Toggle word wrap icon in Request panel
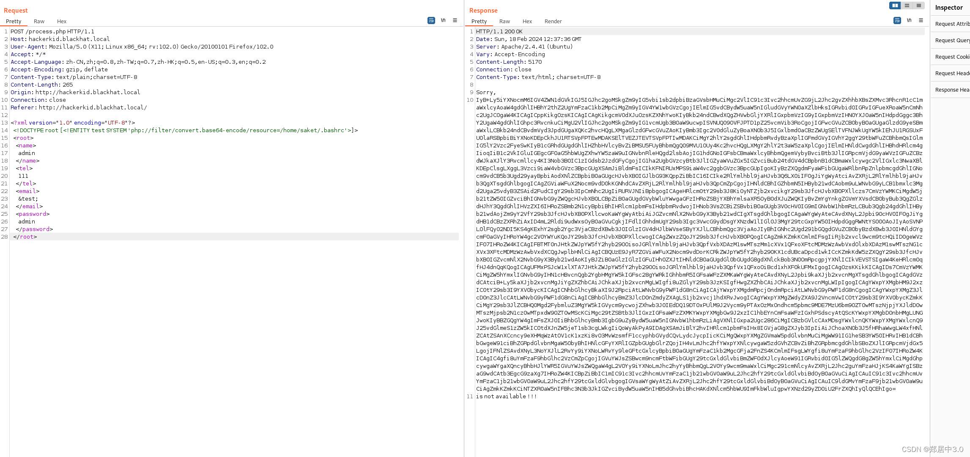Viewport: 970px width, 457px height. (x=431, y=20)
